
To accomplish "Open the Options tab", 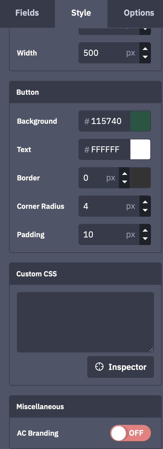I will point(139,13).
